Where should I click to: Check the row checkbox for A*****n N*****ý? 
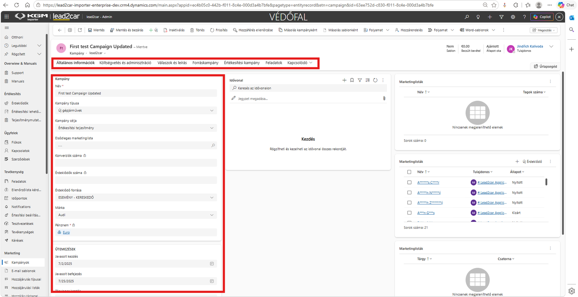coord(409,192)
